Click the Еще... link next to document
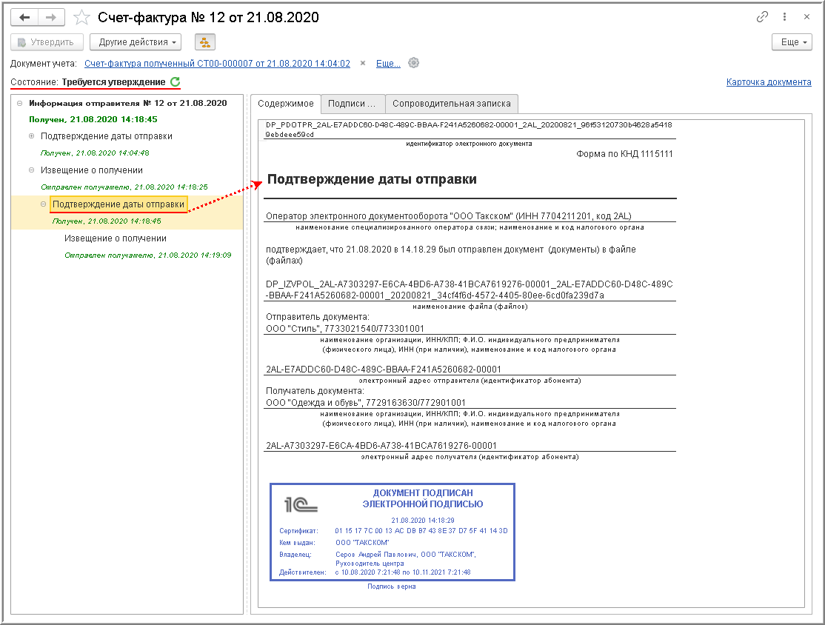The image size is (825, 625). (x=388, y=64)
